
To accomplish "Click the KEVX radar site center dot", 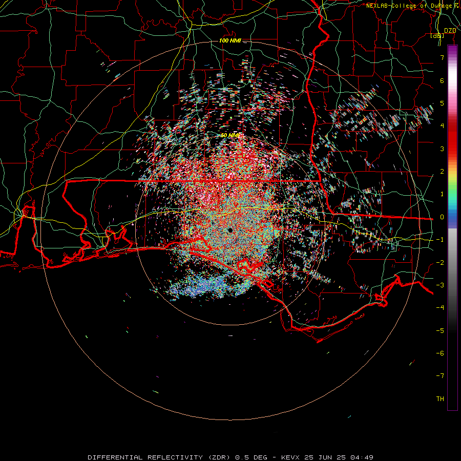I will click(x=230, y=230).
